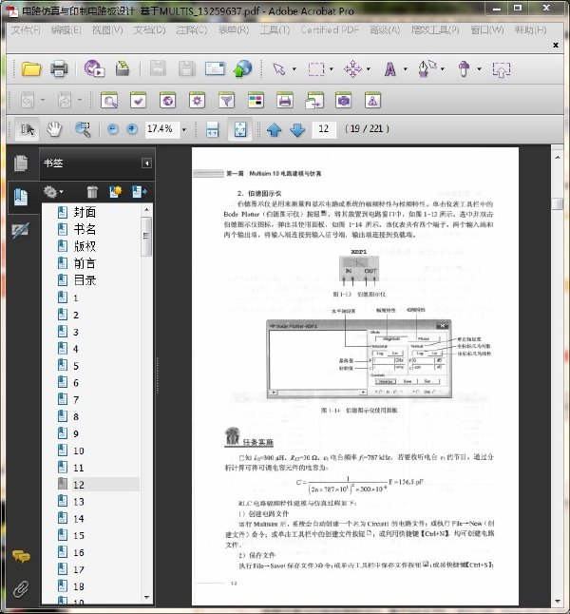570x614 pixels.
Task: Open the Attachments paperclip panel
Action: point(21,589)
